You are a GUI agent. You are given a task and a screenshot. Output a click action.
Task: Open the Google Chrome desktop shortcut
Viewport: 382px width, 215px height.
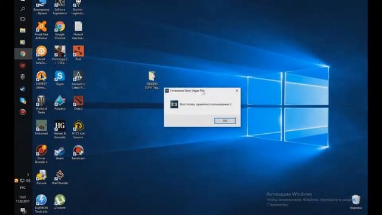(60, 30)
